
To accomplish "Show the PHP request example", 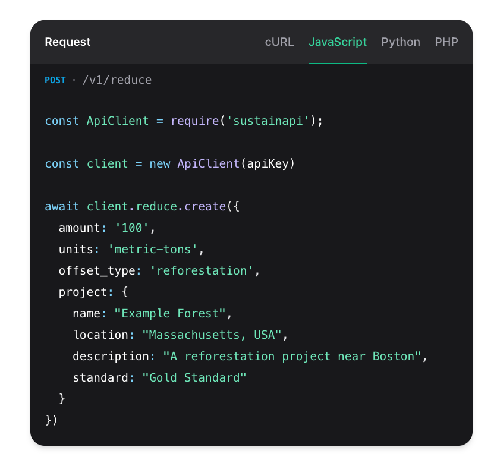I will click(446, 42).
